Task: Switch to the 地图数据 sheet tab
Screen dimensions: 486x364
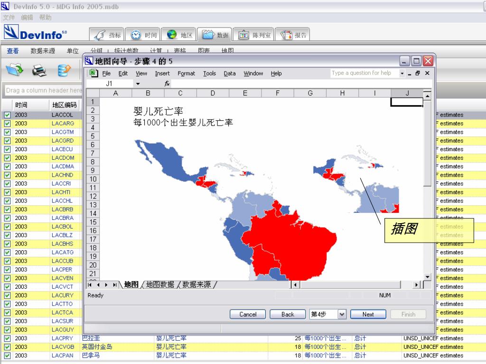Action: (160, 284)
